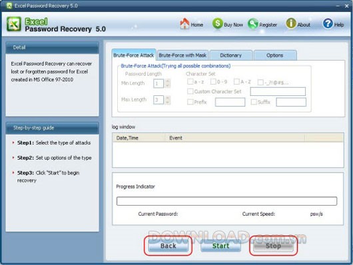
Task: Toggle the Suffix checkbox
Action: tap(254, 102)
